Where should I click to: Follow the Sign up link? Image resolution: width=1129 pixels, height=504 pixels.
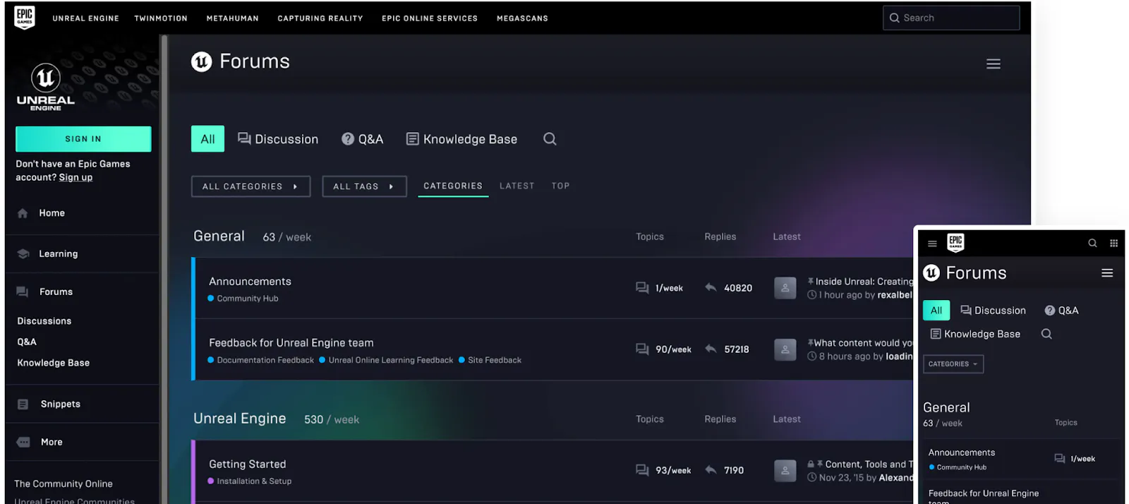[x=76, y=178]
